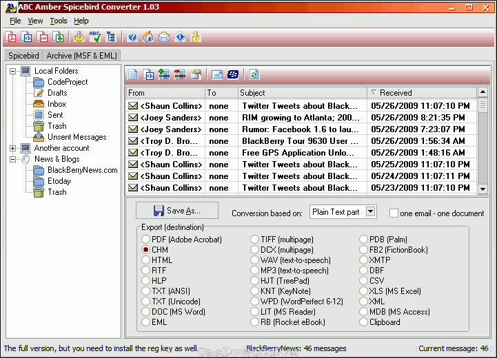The image size is (497, 358).
Task: Select the Drafts folder
Action: click(57, 93)
